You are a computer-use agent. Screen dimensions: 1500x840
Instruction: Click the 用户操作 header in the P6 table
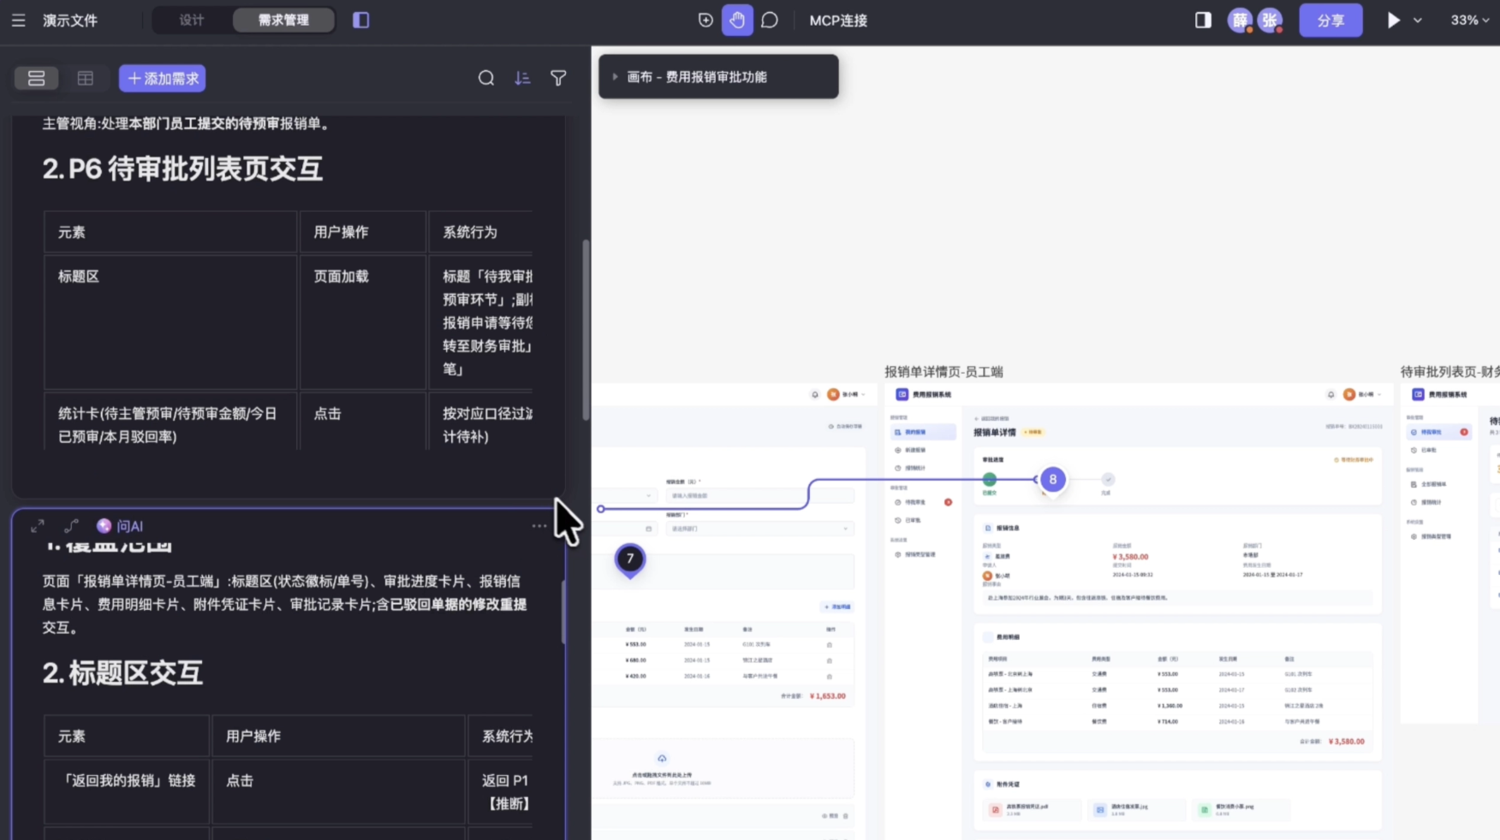pos(362,232)
